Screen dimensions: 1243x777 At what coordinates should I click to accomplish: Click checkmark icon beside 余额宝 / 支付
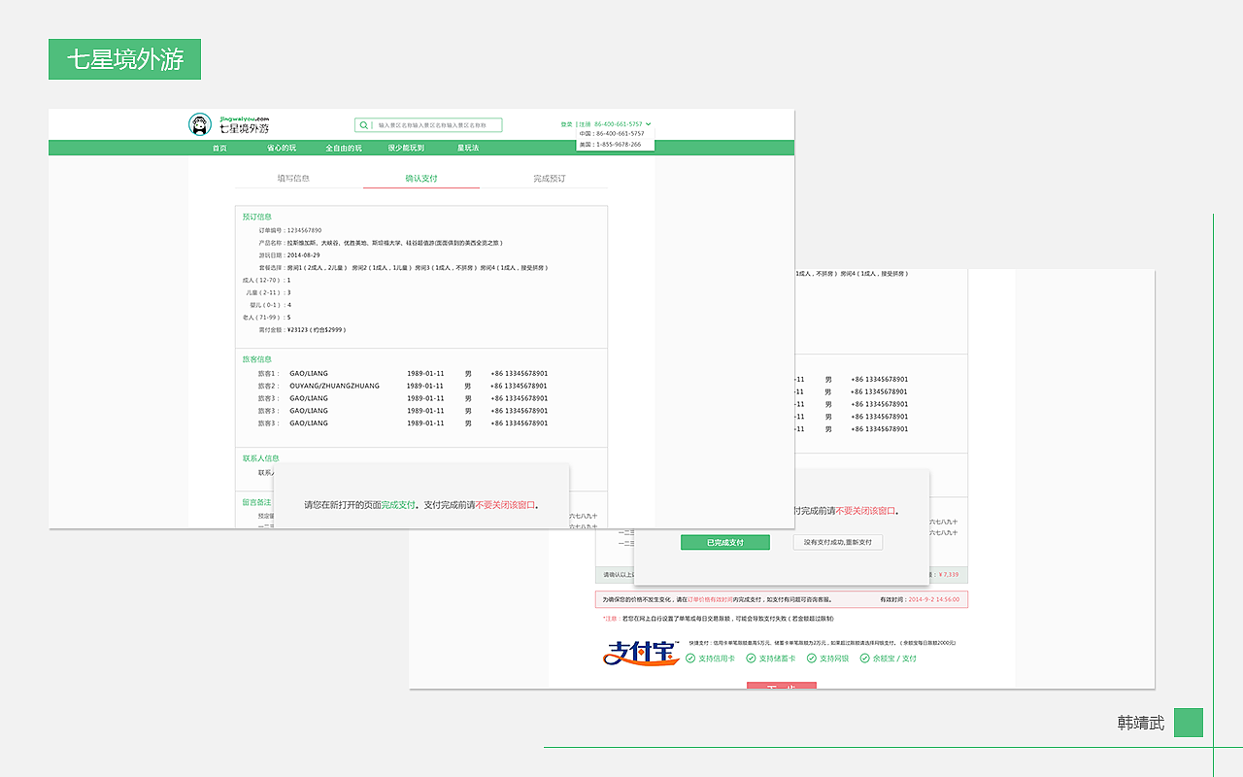point(864,659)
